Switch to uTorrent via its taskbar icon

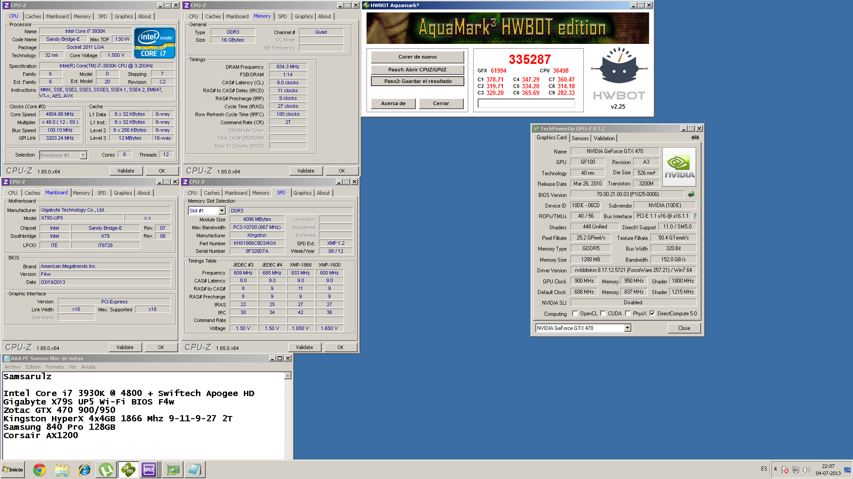pos(106,470)
